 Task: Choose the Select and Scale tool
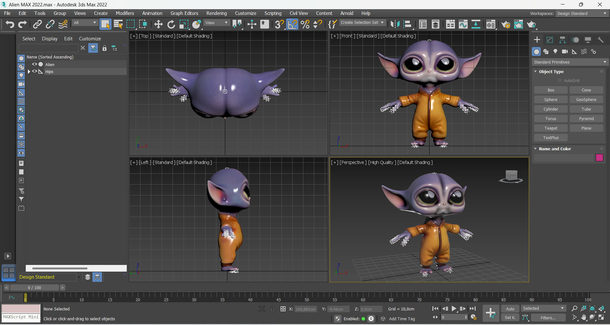coord(184,24)
